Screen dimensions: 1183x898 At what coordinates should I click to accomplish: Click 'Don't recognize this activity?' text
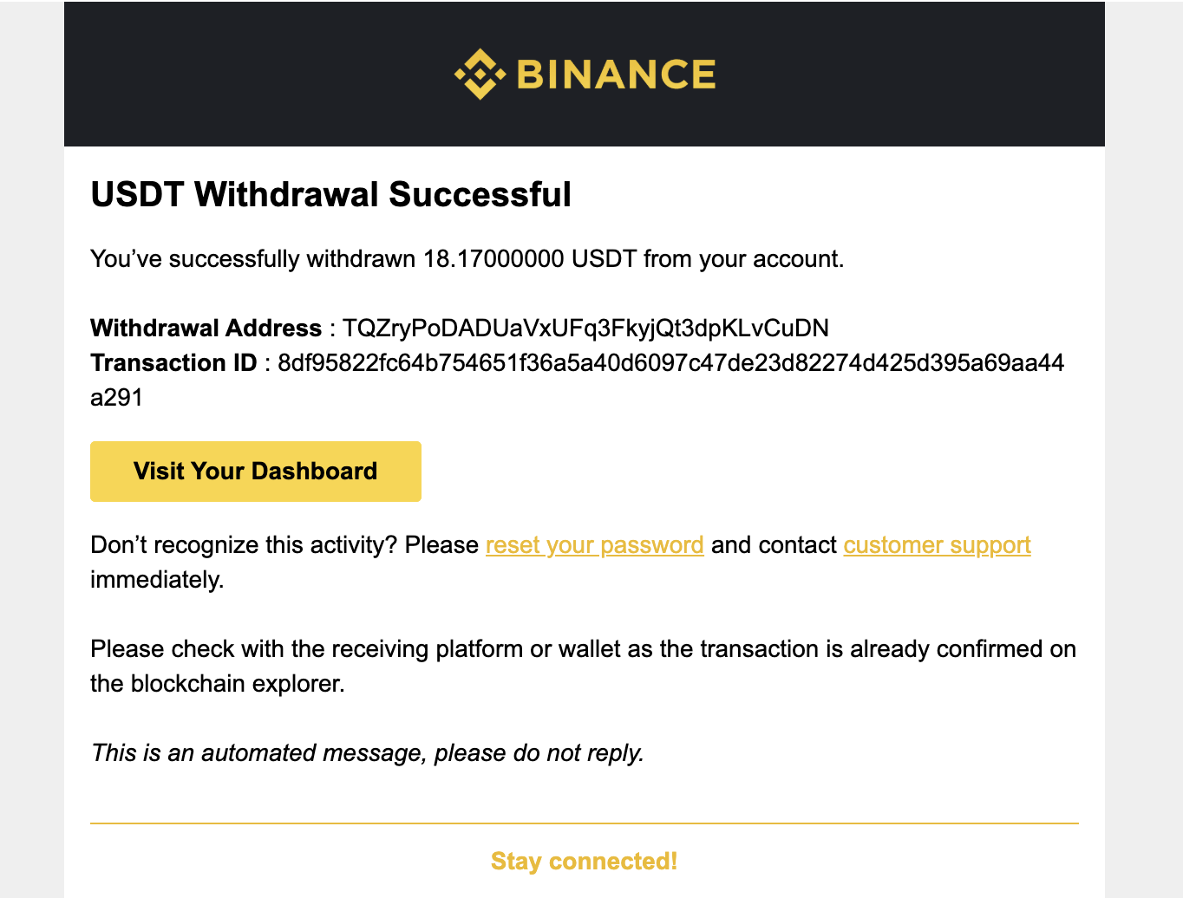243,545
